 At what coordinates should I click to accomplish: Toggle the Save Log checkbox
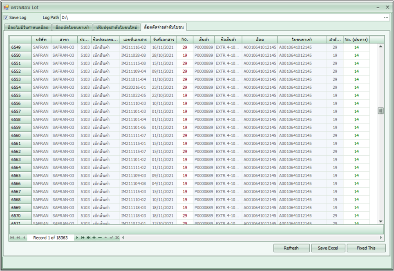[x=6, y=18]
